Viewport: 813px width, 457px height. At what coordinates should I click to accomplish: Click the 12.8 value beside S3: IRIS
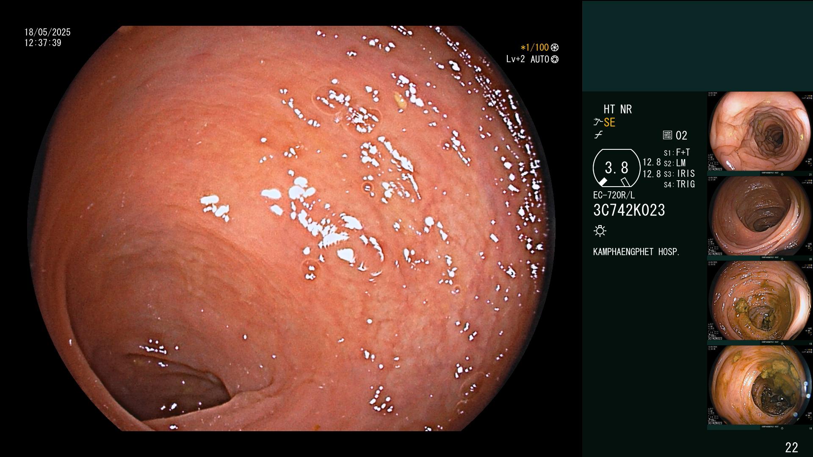[x=652, y=173]
